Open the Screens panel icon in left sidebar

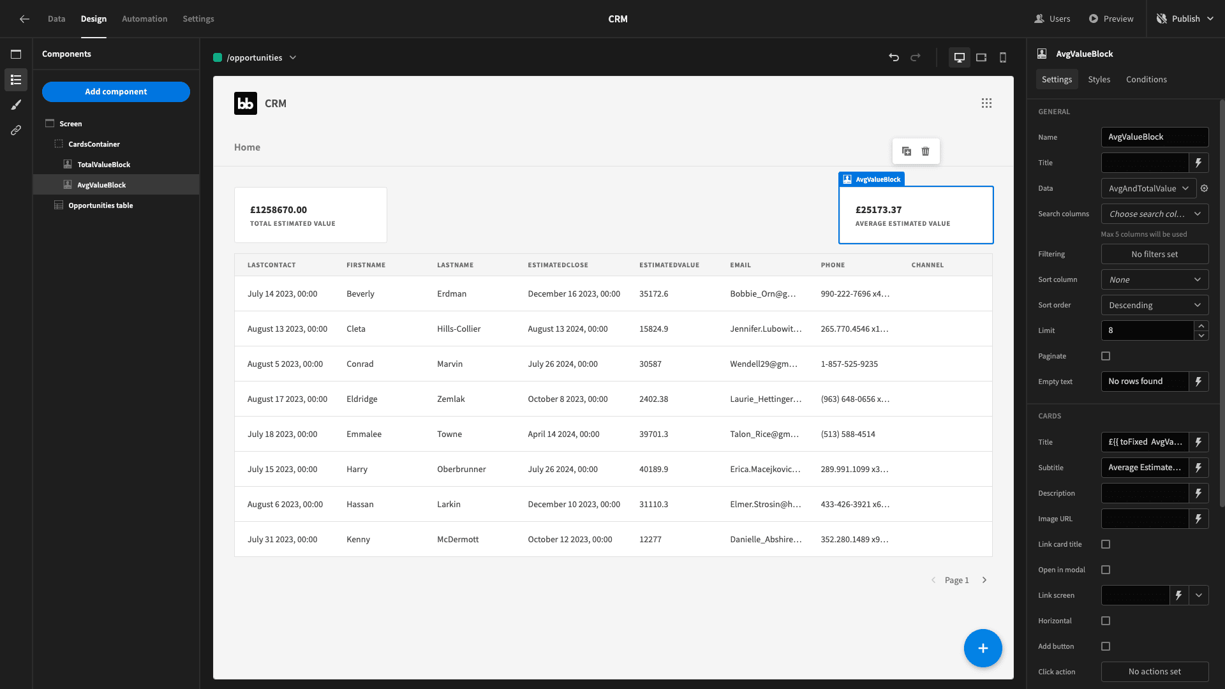tap(16, 54)
